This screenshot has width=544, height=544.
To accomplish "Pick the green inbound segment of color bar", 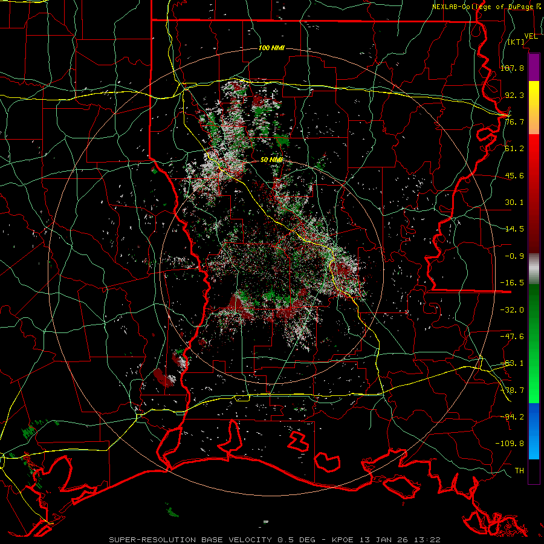I will coord(534,343).
